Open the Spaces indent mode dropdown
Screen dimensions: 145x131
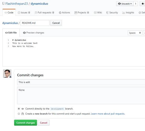(x=135, y=33)
